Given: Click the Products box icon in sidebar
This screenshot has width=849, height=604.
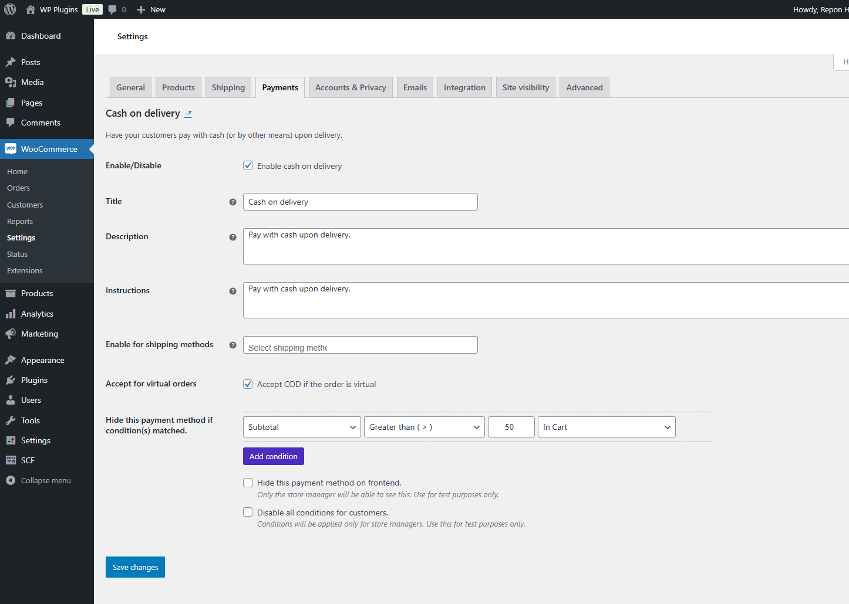Looking at the screenshot, I should coord(11,293).
